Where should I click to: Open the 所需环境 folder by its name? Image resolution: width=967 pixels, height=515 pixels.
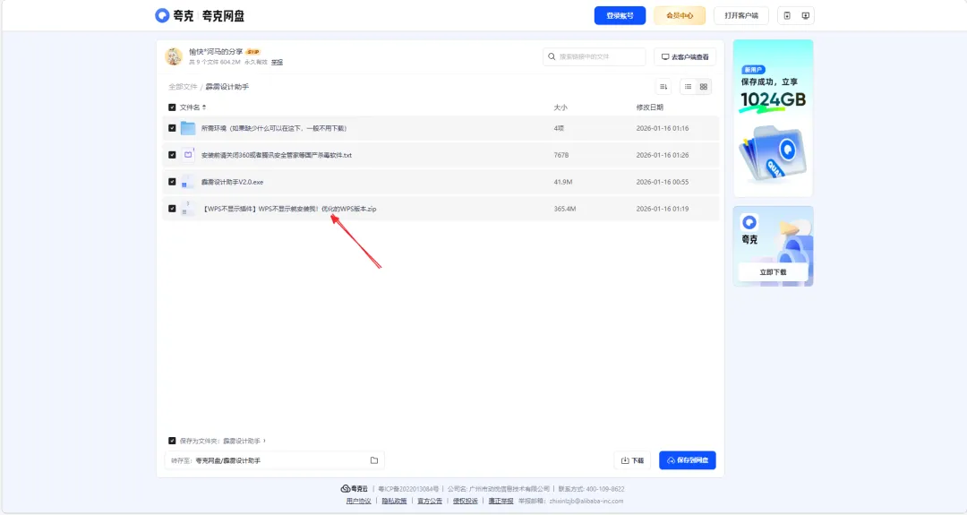[x=275, y=128]
